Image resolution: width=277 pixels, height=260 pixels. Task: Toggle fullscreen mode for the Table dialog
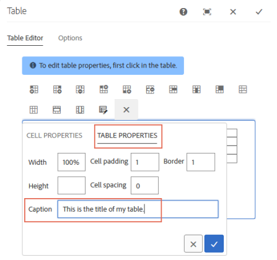point(207,12)
